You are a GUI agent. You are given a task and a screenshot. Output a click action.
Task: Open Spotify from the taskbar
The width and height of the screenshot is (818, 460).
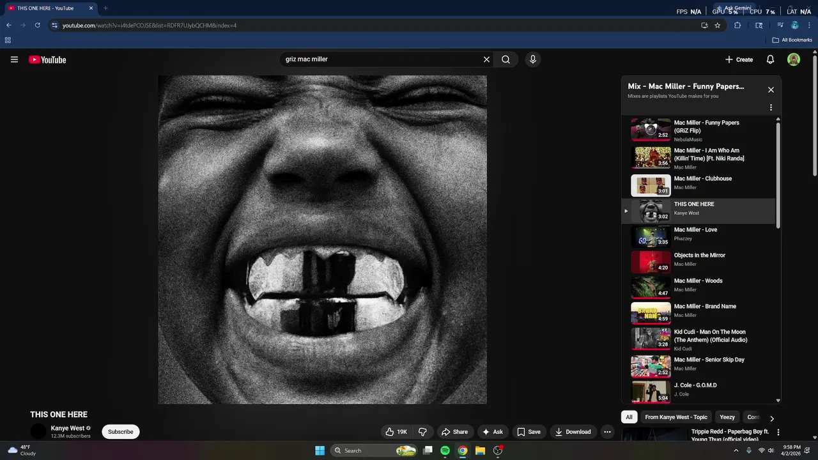(x=445, y=450)
